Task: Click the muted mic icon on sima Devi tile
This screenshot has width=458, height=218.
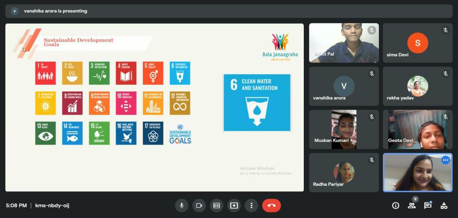Action: (x=445, y=30)
